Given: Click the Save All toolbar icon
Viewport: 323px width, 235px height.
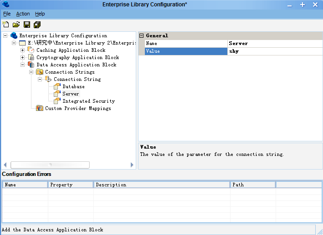Looking at the screenshot, I should 37,25.
